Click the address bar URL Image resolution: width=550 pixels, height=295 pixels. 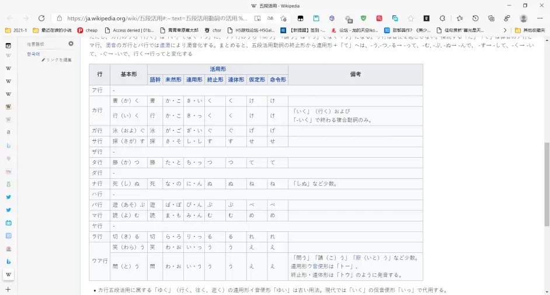coord(157,18)
